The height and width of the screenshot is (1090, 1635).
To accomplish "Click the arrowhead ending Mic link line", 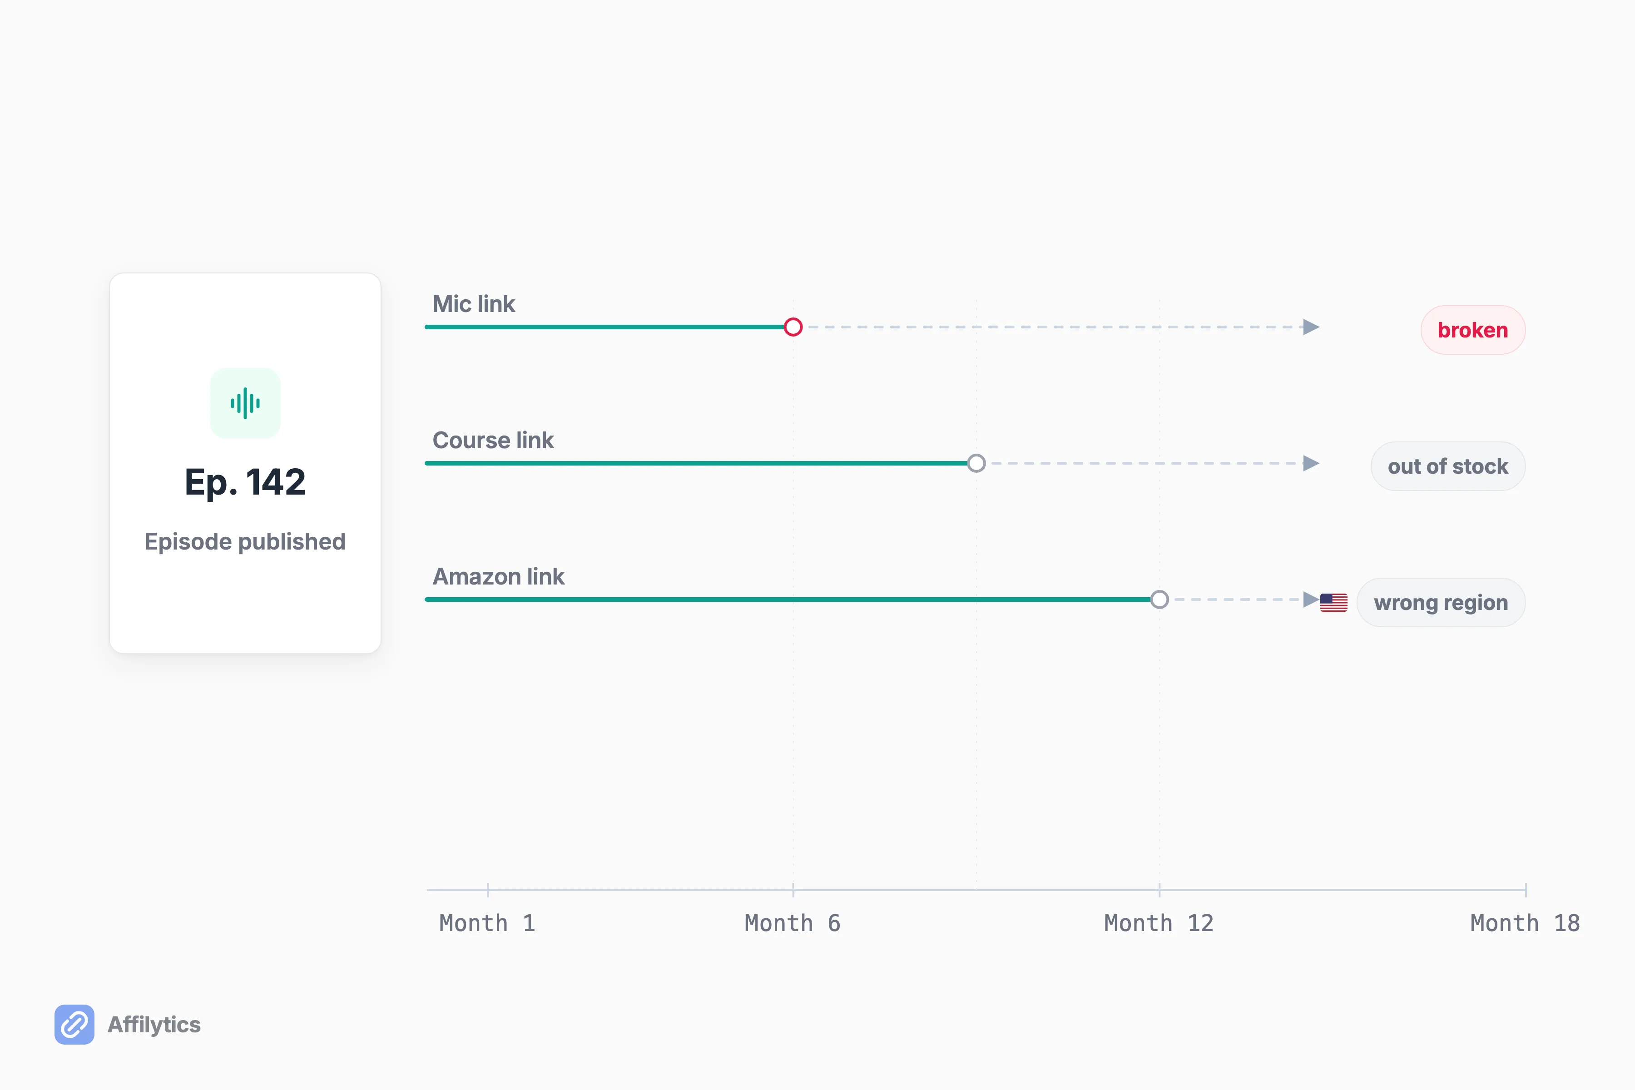I will click(1311, 327).
